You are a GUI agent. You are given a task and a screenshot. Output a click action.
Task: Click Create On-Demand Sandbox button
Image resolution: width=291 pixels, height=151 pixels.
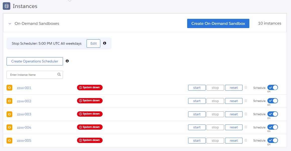pos(218,23)
